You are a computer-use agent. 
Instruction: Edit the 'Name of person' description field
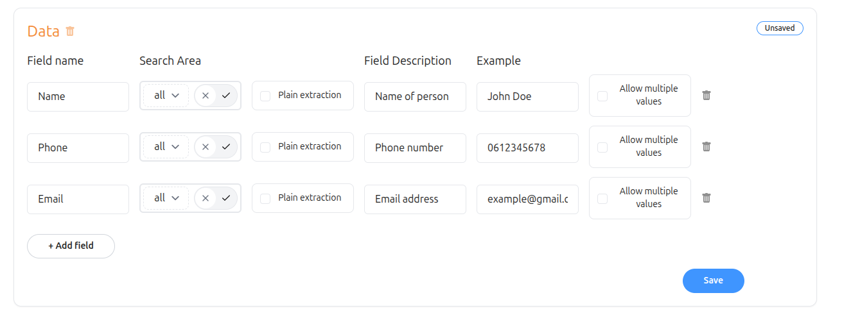[x=415, y=97]
